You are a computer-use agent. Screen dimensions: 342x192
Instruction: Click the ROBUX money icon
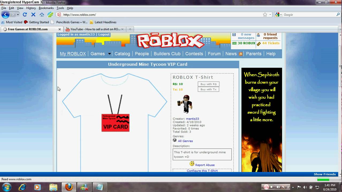click(234, 43)
